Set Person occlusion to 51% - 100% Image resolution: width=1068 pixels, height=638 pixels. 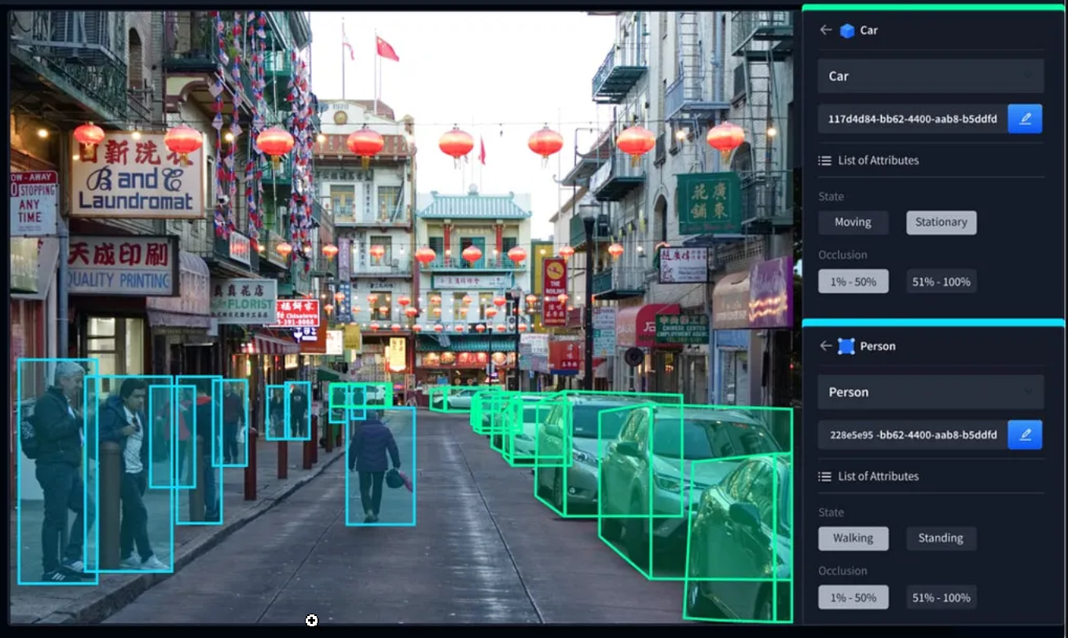(941, 598)
